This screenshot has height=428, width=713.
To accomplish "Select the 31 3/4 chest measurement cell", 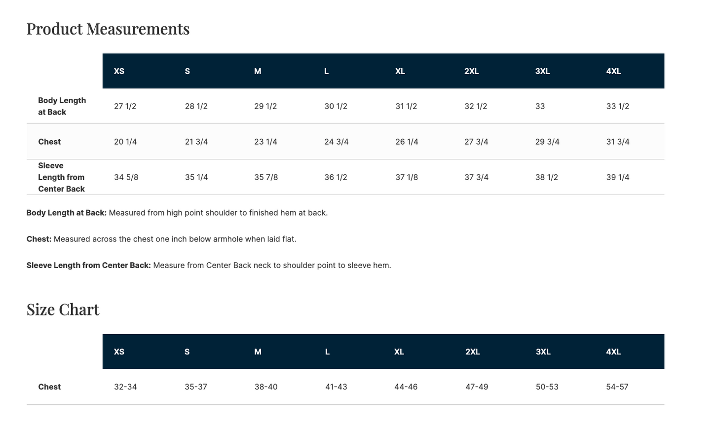I will tap(617, 142).
